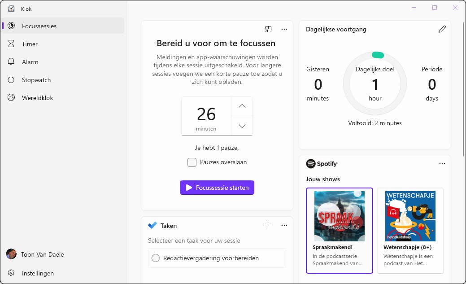Decrease focus minutes with down arrow

pos(242,126)
